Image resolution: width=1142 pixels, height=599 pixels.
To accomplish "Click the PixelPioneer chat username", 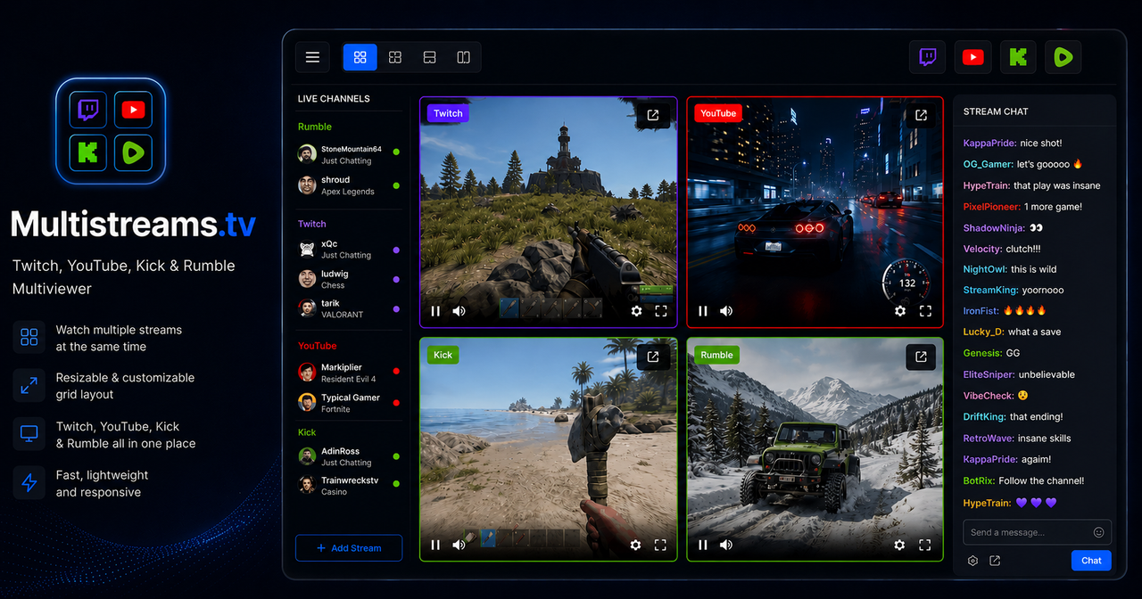I will click(992, 207).
